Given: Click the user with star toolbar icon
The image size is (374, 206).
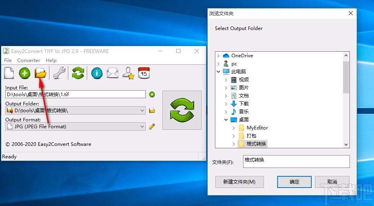Looking at the screenshot, I should tap(128, 73).
